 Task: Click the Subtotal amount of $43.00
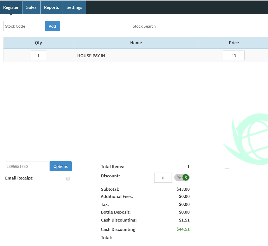click(x=183, y=189)
